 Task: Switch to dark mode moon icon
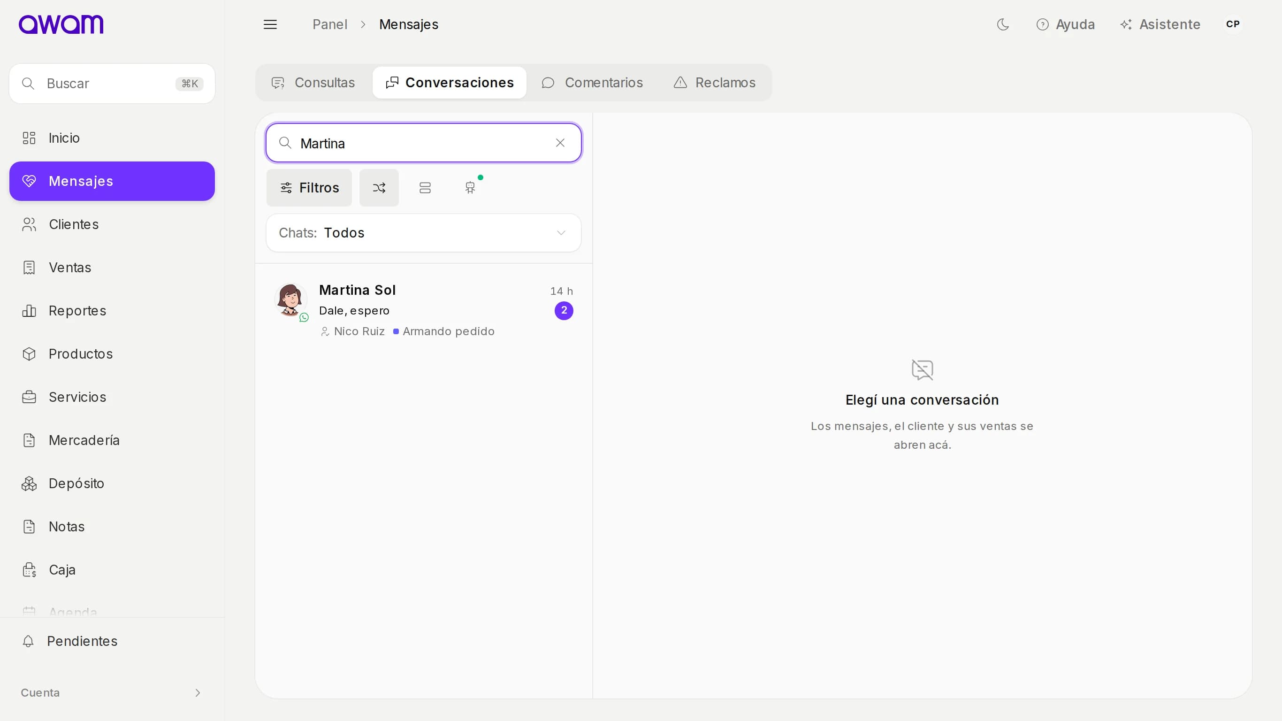[x=1003, y=24]
